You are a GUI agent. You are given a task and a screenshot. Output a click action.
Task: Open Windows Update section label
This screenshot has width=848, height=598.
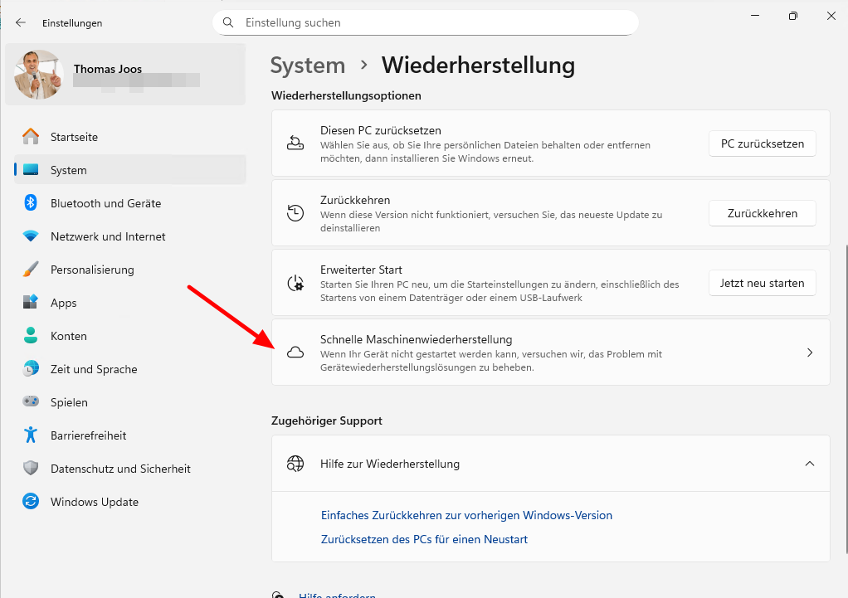pos(94,502)
